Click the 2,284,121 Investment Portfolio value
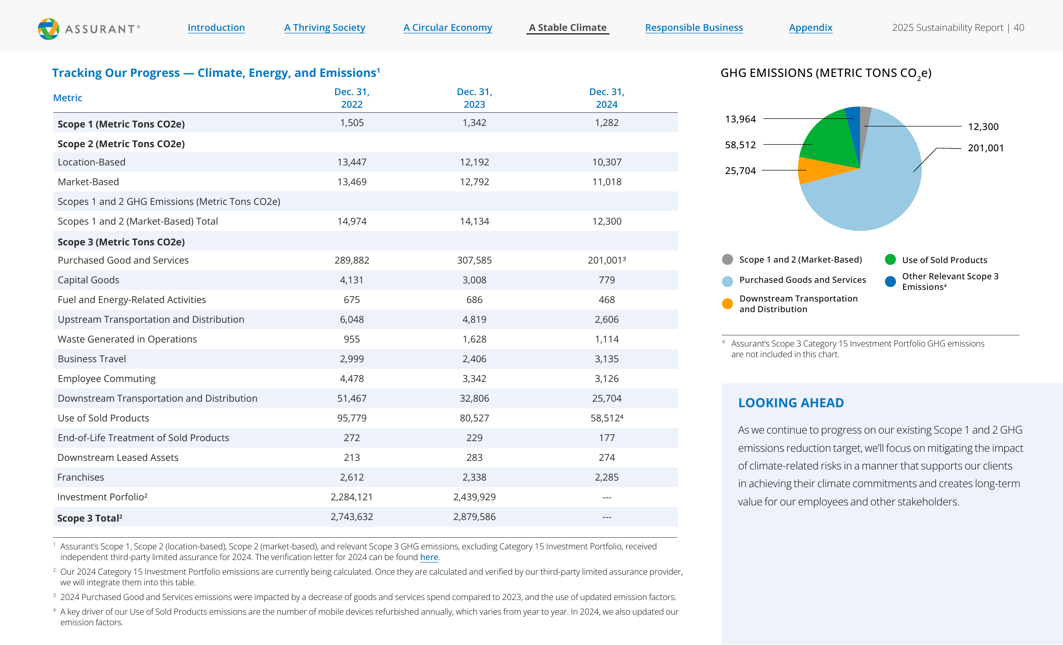 point(352,497)
